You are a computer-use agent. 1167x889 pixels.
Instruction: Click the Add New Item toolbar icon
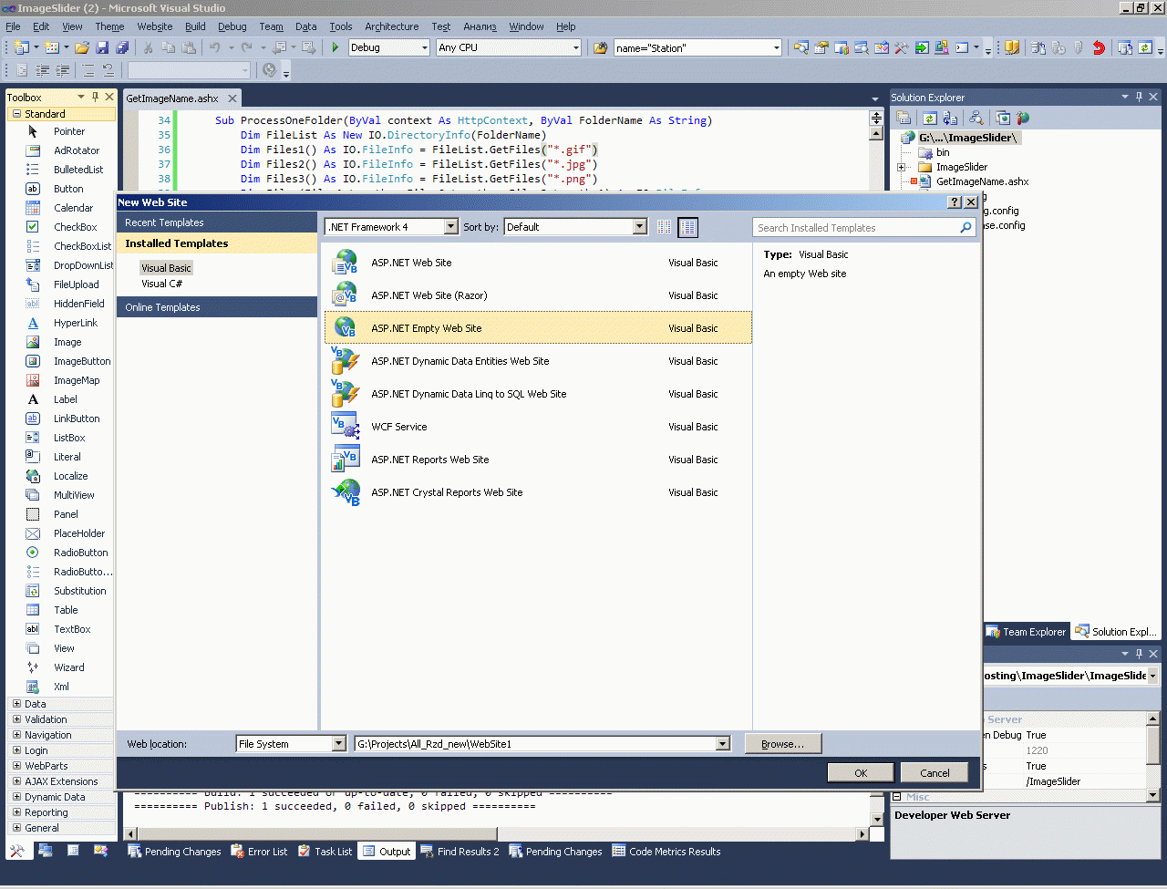coord(52,47)
